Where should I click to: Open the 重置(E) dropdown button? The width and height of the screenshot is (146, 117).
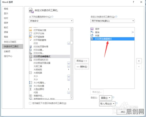(106, 98)
